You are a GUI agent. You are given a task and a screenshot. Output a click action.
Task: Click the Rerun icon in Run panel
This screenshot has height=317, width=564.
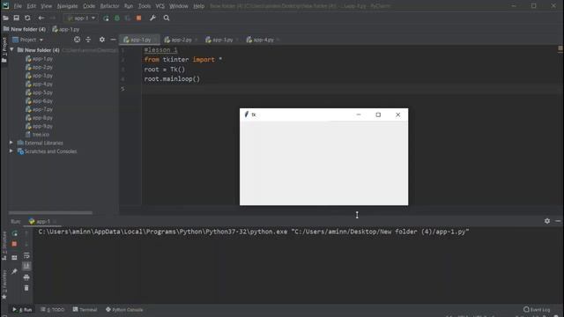click(x=14, y=233)
